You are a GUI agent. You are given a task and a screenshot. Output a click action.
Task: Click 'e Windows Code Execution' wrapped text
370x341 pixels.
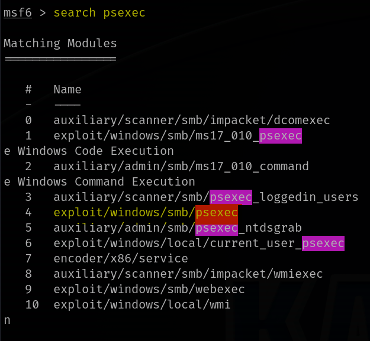pyautogui.click(x=89, y=151)
